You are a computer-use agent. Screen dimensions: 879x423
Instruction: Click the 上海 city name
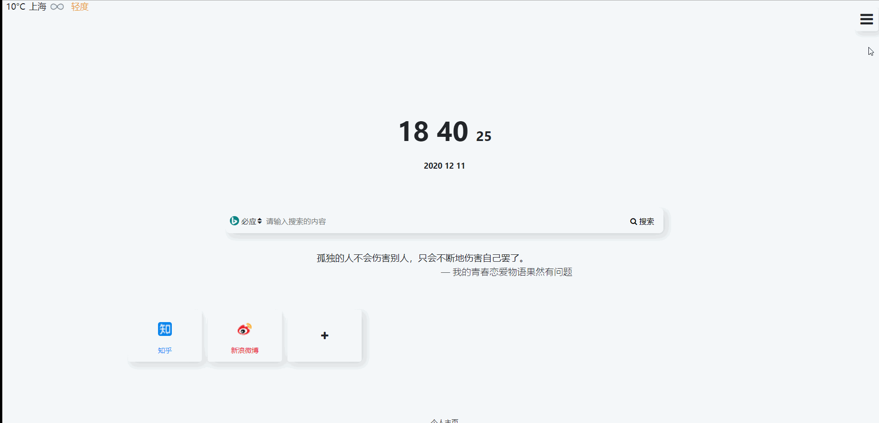pos(38,7)
